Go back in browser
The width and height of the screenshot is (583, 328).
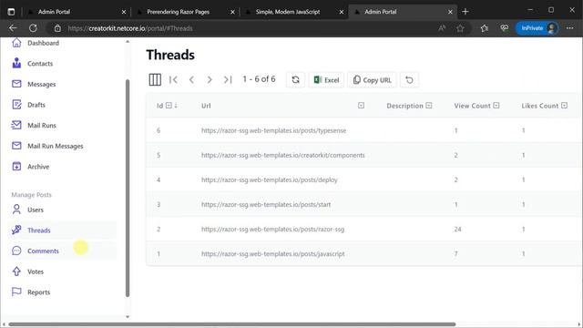point(13,28)
